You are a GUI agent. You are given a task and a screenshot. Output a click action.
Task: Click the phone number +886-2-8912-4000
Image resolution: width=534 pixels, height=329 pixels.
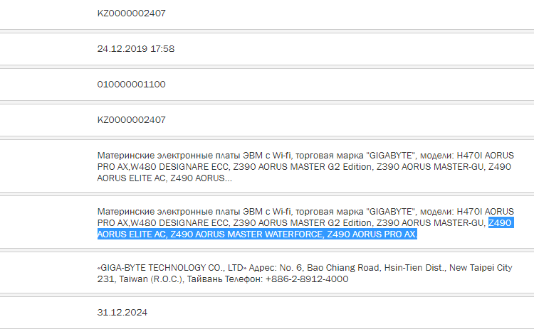307,279
